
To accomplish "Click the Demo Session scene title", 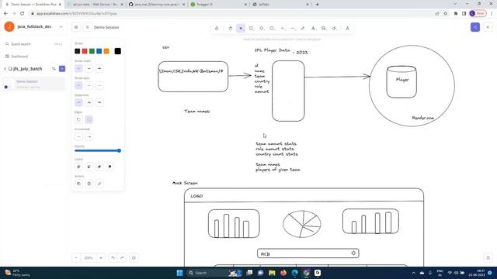I will pyautogui.click(x=106, y=28).
